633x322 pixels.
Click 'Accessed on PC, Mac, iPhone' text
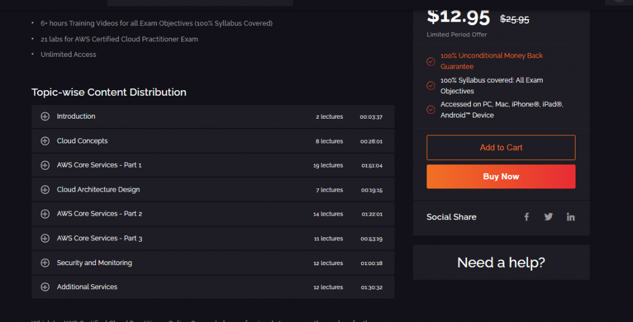(x=502, y=110)
